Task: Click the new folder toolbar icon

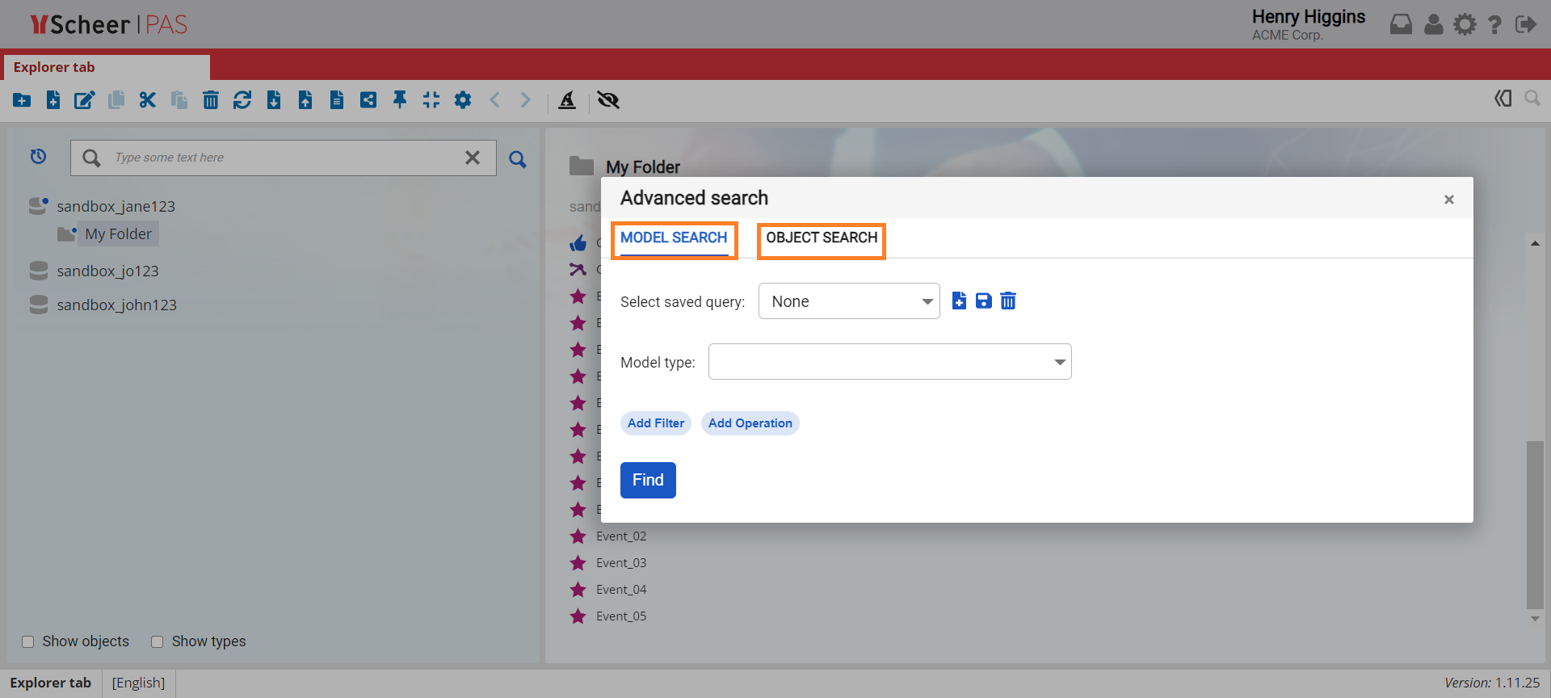Action: click(x=22, y=100)
